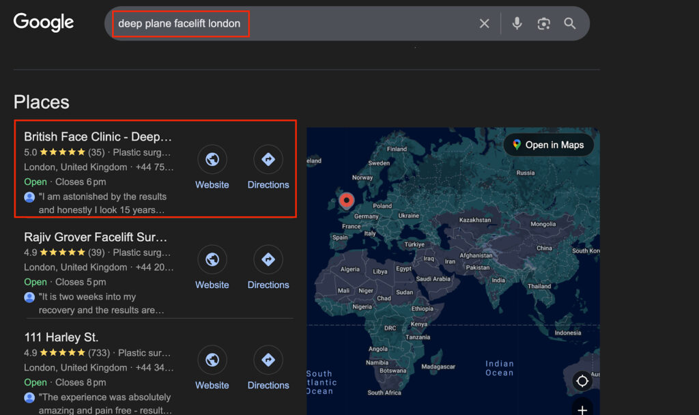The image size is (699, 415).
Task: Click Website label for 111 Harley St.
Action: coord(212,385)
